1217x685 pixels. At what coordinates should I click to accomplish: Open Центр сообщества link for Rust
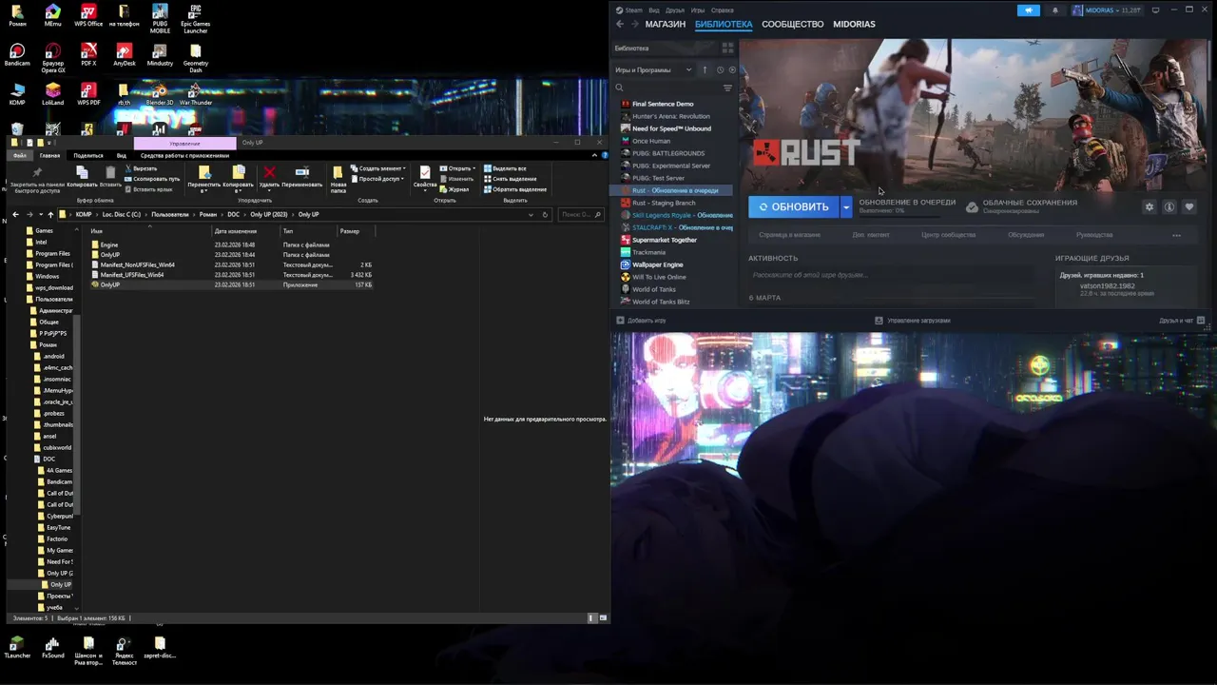pos(948,235)
